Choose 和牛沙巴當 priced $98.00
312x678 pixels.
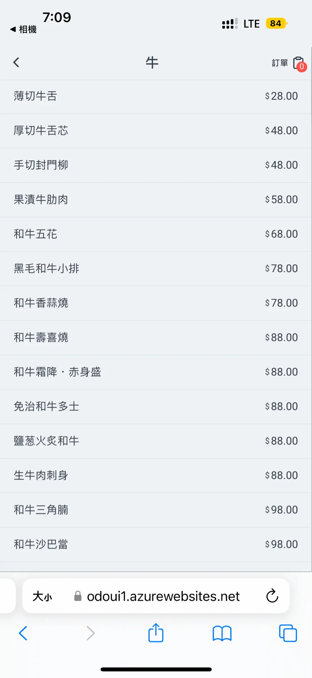[x=41, y=544]
